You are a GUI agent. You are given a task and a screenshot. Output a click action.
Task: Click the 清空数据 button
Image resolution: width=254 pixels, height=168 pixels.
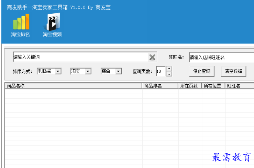pyautogui.click(x=233, y=71)
